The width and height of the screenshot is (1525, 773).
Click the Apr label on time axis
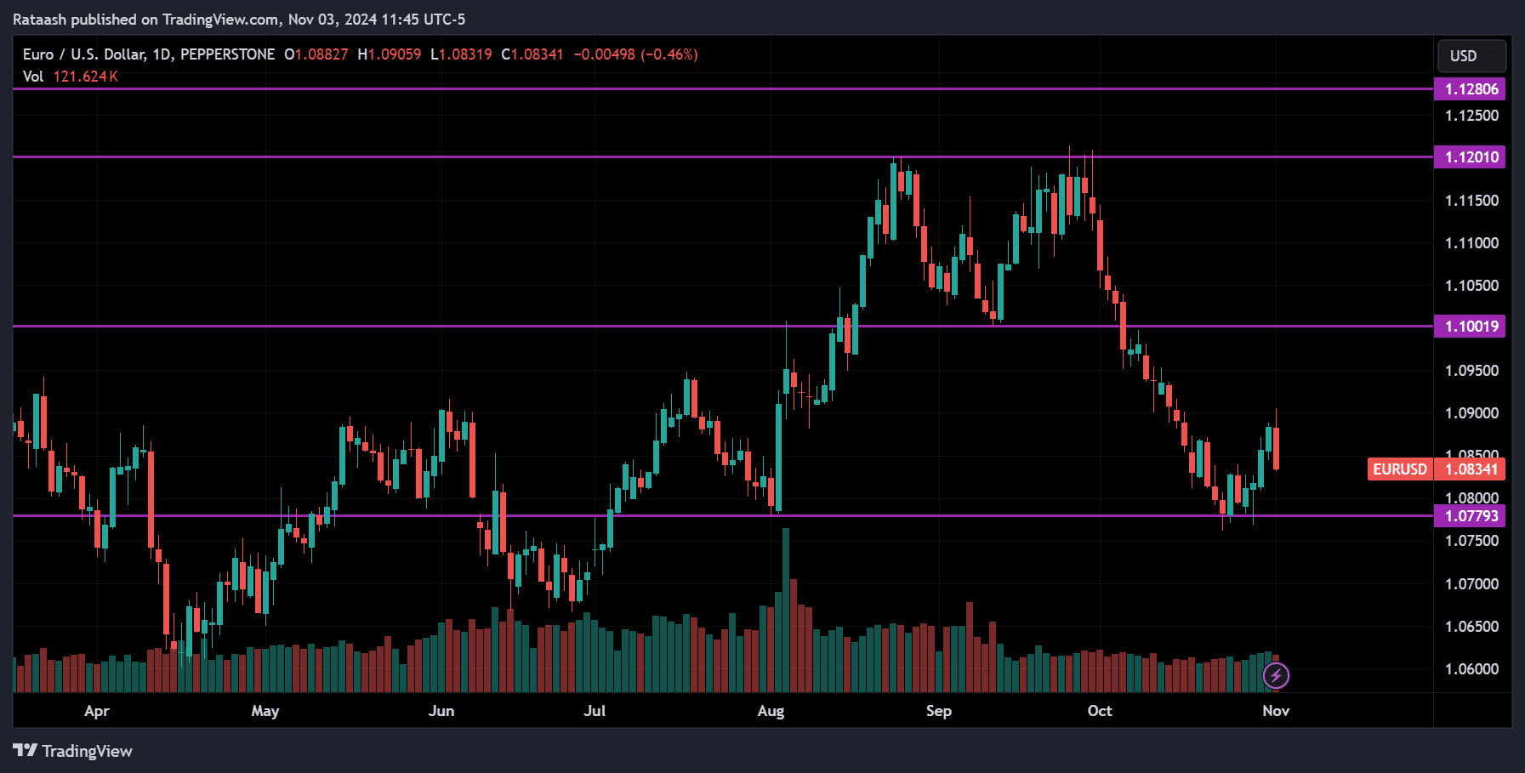[97, 711]
